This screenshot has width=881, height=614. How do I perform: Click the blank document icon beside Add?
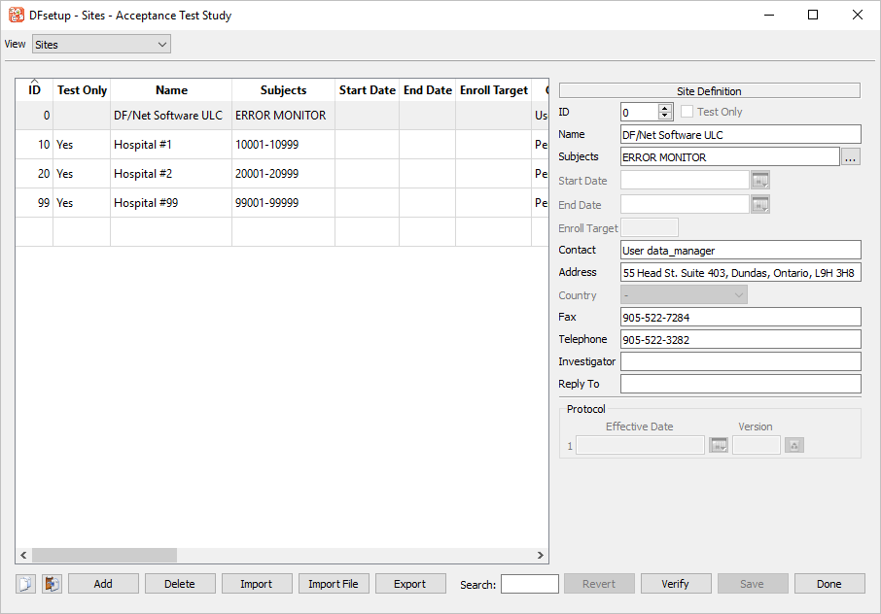click(26, 584)
